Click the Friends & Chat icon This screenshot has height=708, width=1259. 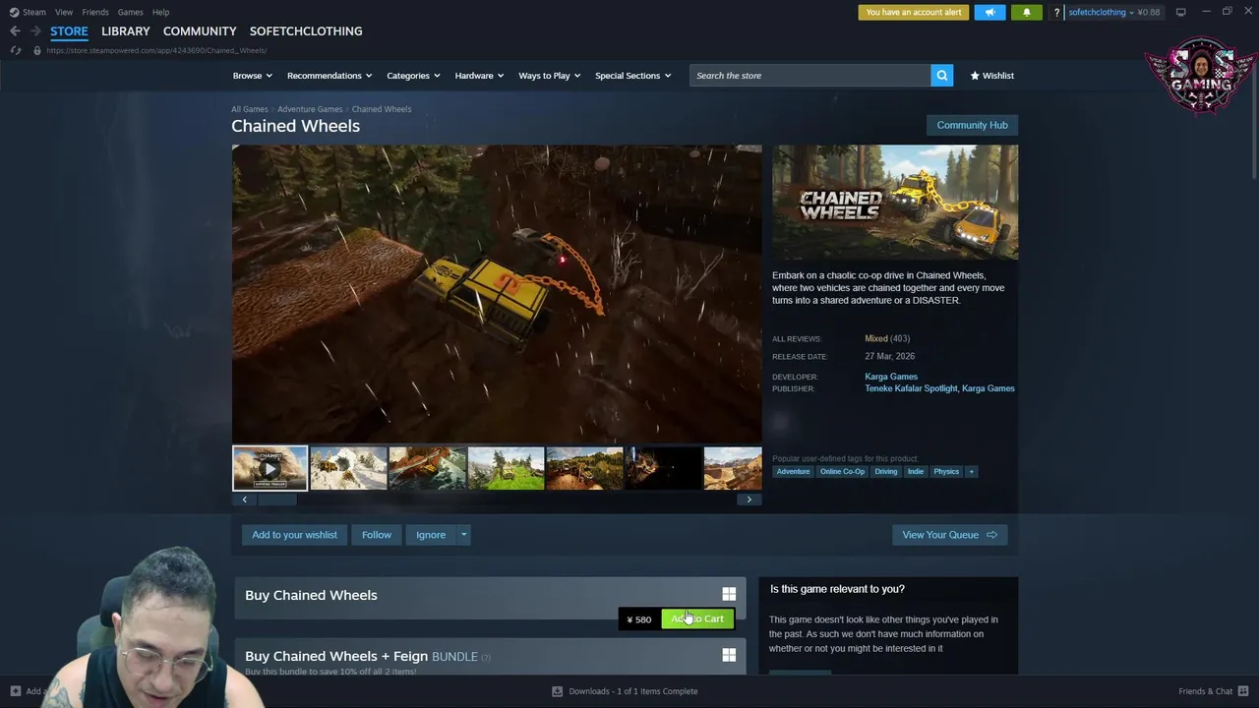tap(1243, 691)
